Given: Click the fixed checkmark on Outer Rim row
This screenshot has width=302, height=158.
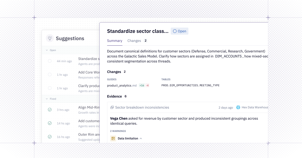Looking at the screenshot, I should pos(50,137).
